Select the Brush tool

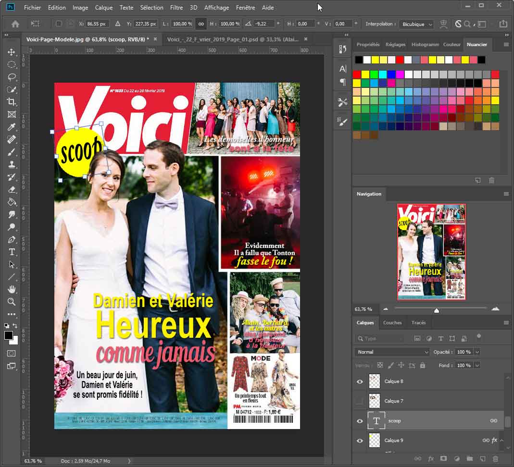[12, 152]
